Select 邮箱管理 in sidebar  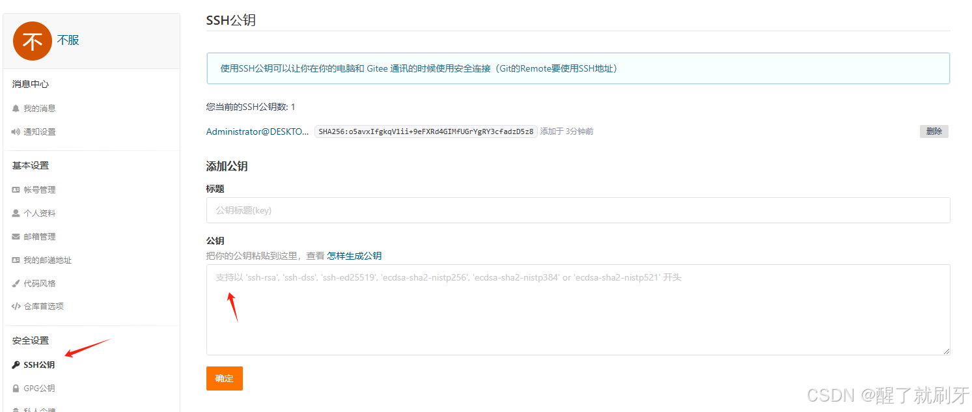click(x=40, y=237)
